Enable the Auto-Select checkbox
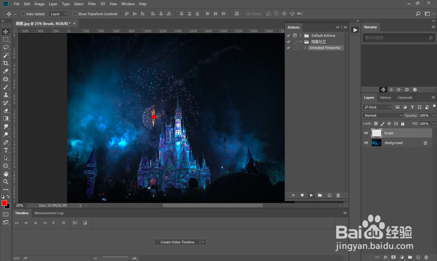This screenshot has height=261, width=437. [23, 14]
